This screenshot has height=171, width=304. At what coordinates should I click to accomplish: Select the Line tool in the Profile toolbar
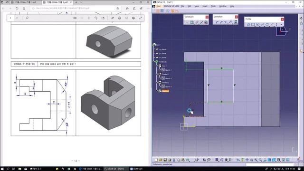click(x=272, y=24)
